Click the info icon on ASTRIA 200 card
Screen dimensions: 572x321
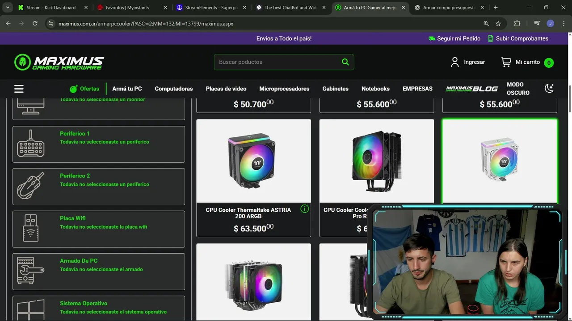coord(305,209)
